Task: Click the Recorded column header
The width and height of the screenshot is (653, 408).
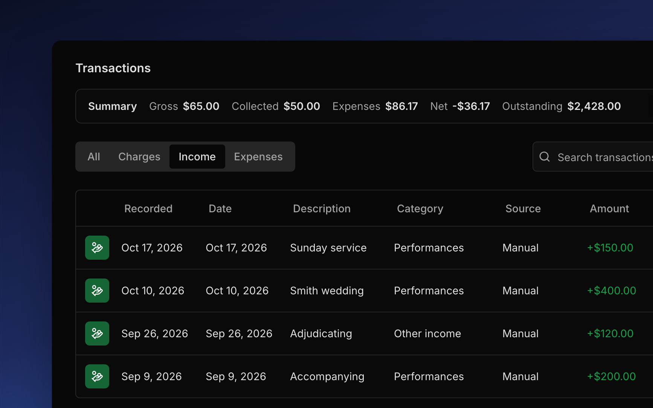Action: tap(148, 209)
